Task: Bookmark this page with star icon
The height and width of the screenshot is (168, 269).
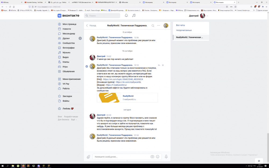Action: (x=235, y=7)
